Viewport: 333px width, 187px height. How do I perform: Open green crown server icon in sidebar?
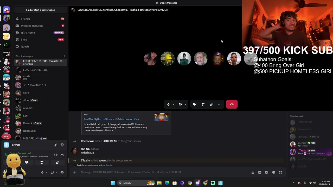[6, 45]
